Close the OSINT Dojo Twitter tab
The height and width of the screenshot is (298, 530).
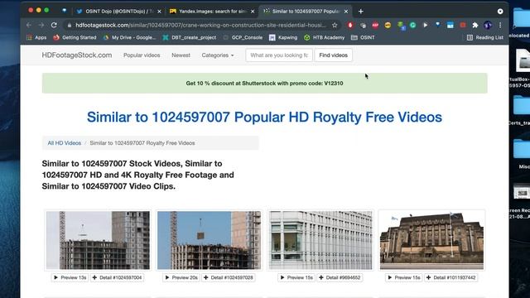(x=159, y=11)
